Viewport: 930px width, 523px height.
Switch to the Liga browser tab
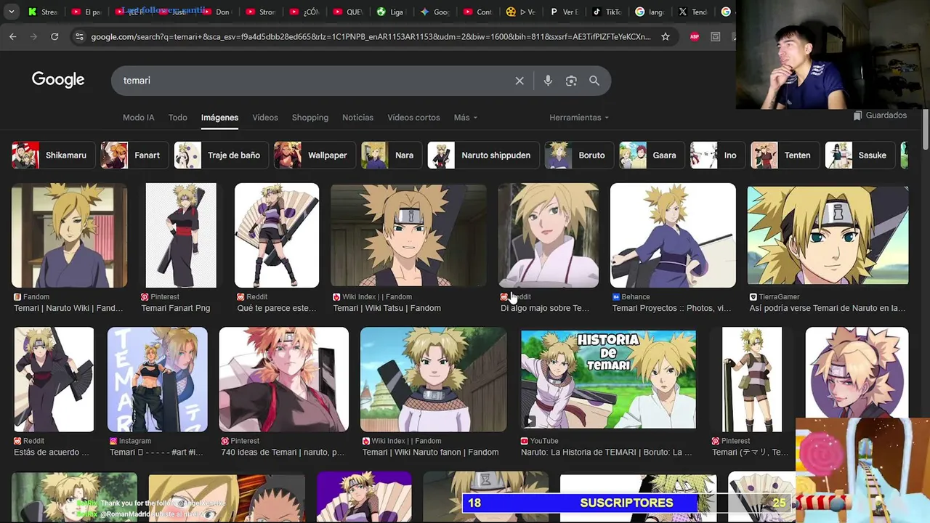[x=390, y=12]
